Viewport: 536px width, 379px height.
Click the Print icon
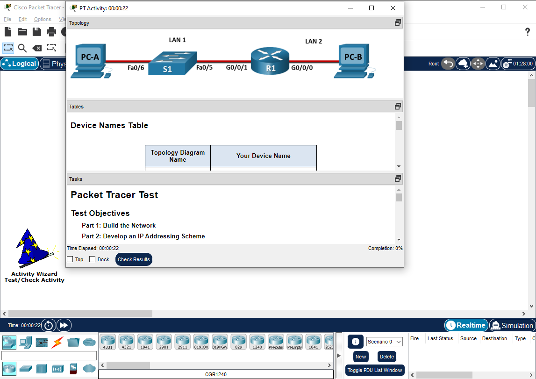pos(50,32)
